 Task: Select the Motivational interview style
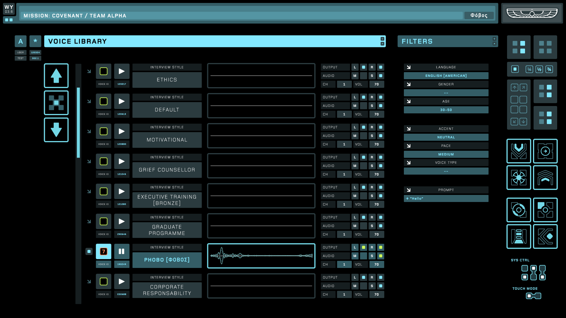(x=167, y=140)
